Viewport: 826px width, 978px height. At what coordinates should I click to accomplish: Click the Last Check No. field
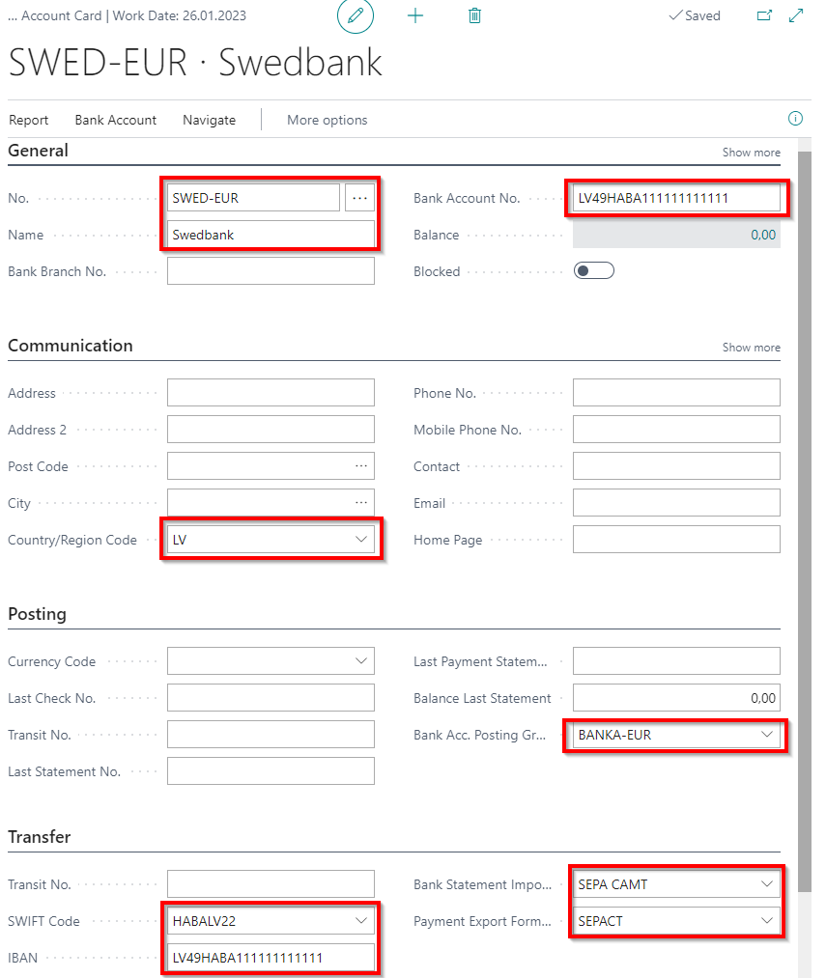click(271, 698)
